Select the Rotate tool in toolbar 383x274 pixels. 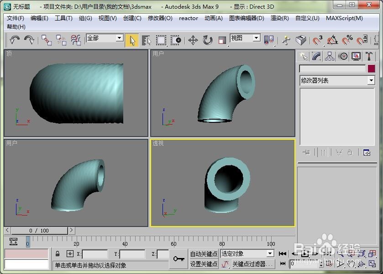coord(206,40)
